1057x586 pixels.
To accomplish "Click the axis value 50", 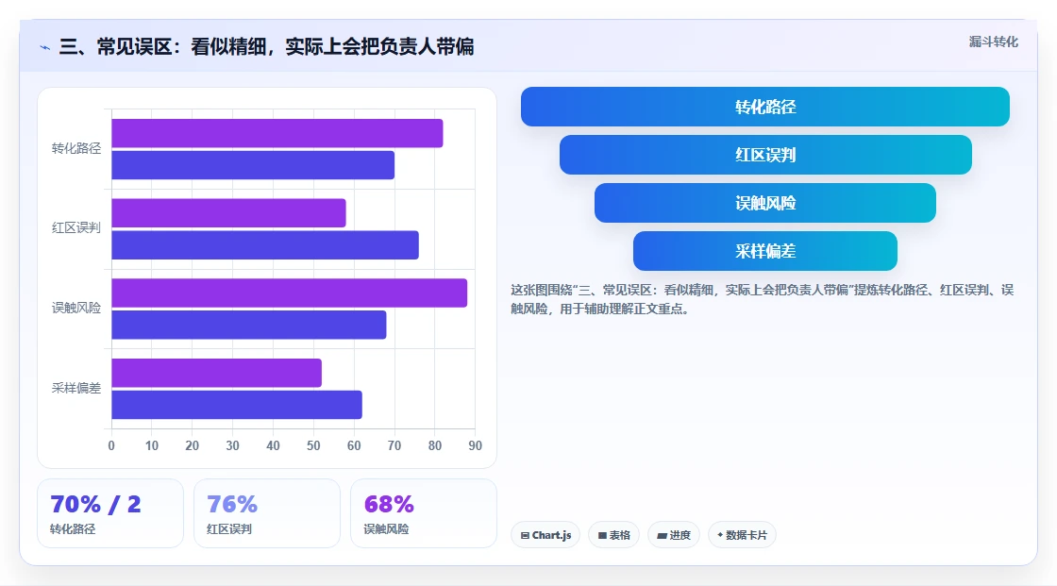I will 313,445.
